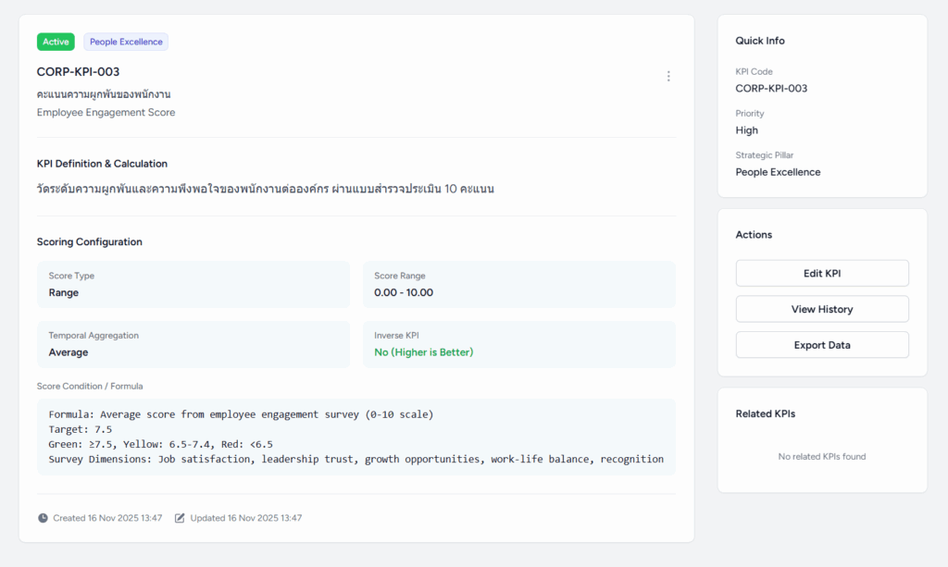Click Strategic Pillar People Excellence in Quick Info

pyautogui.click(x=778, y=172)
